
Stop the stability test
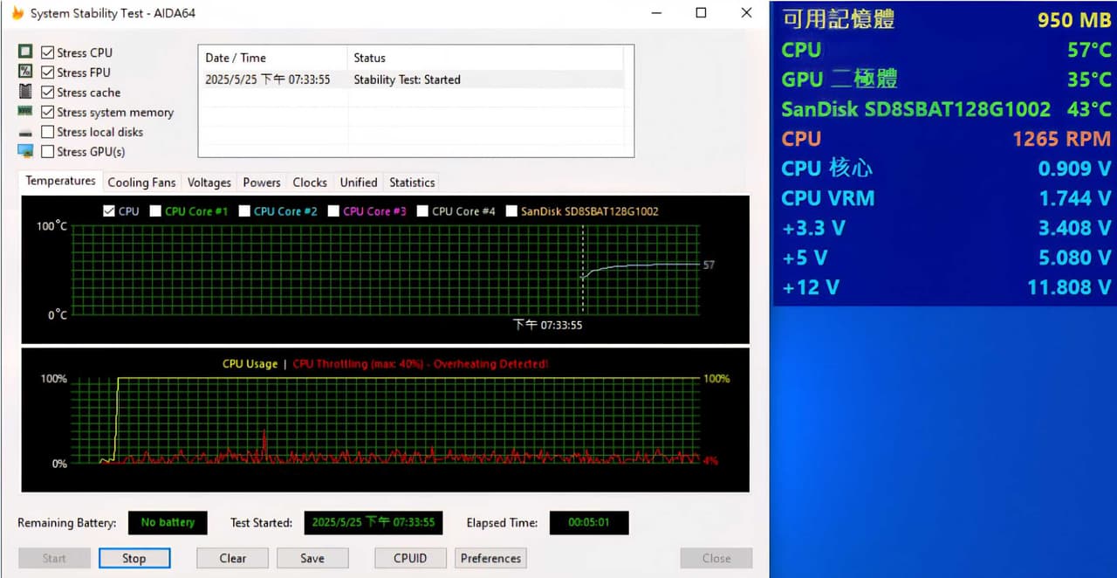134,558
